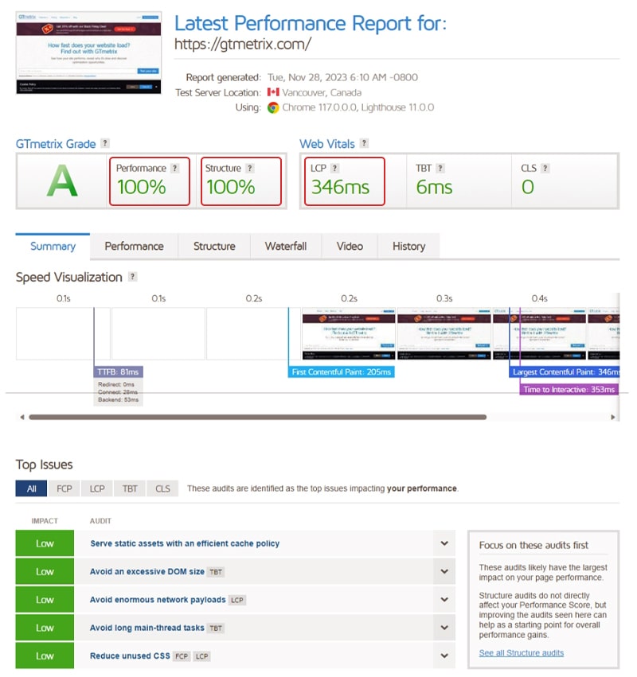Expand the long main-thread tasks audit

coord(444,628)
